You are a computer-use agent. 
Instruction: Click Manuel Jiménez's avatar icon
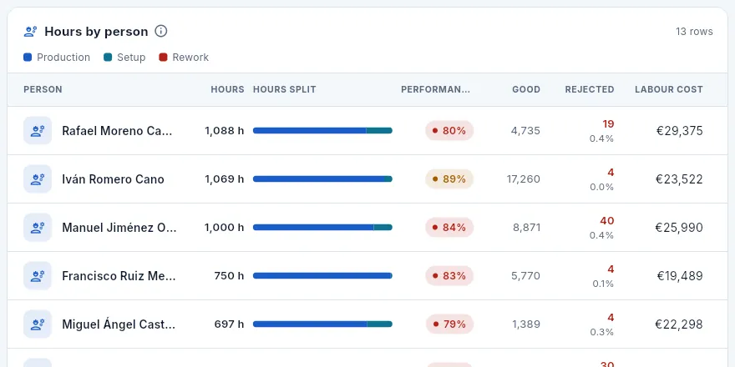coord(38,228)
